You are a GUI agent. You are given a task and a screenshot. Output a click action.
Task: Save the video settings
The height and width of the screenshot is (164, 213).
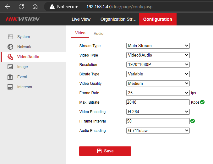coord(105,151)
